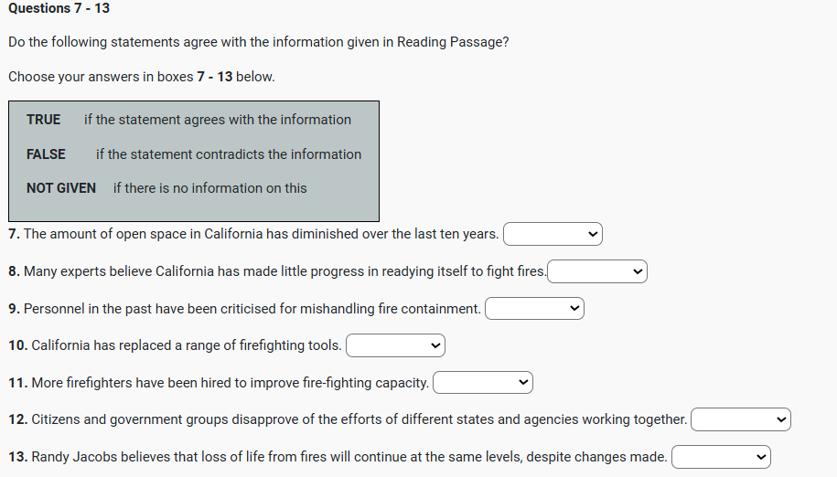Click the bold NOT GIVEN label
The image size is (837, 477).
point(61,188)
